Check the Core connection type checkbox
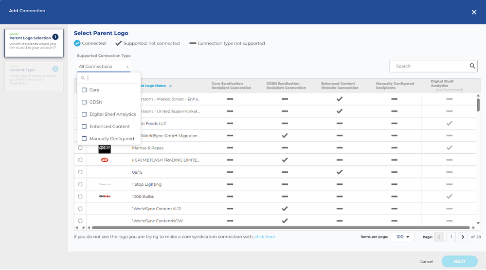 click(84, 90)
